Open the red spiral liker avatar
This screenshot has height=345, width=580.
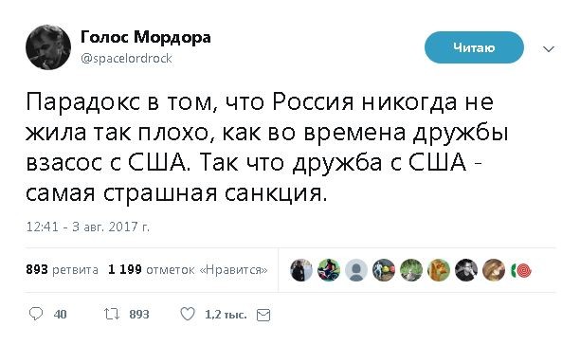[x=521, y=271]
